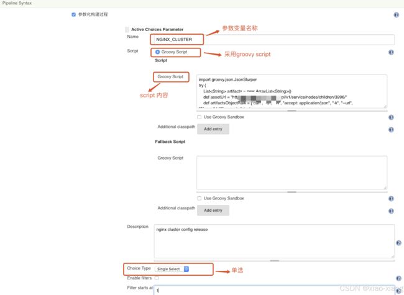The image size is (404, 295).
Task: Click the Active Choices Parameter heading
Action: pos(157,29)
